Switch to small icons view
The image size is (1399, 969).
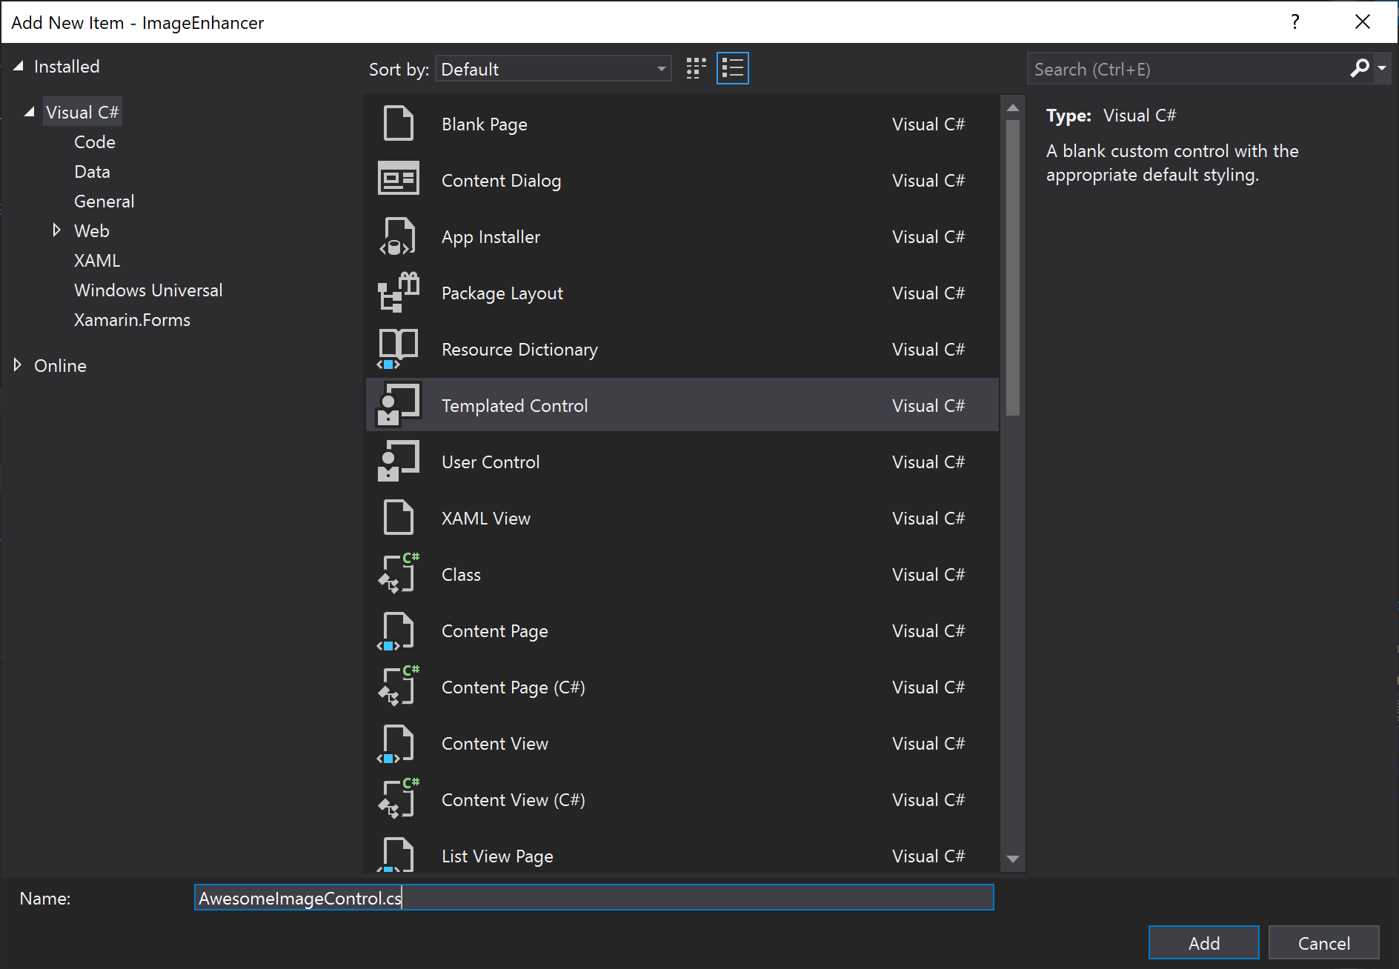[x=695, y=68]
